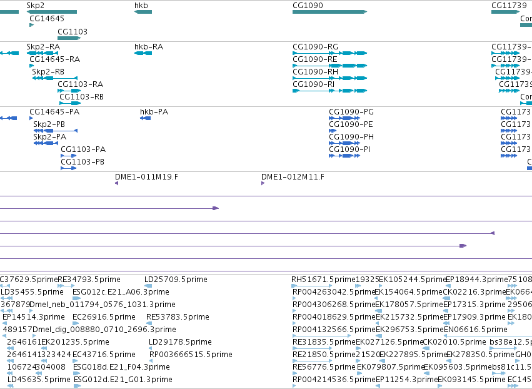Select the RE31835.5prime EST feature
This screenshot has height=389, width=532.
(x=312, y=348)
